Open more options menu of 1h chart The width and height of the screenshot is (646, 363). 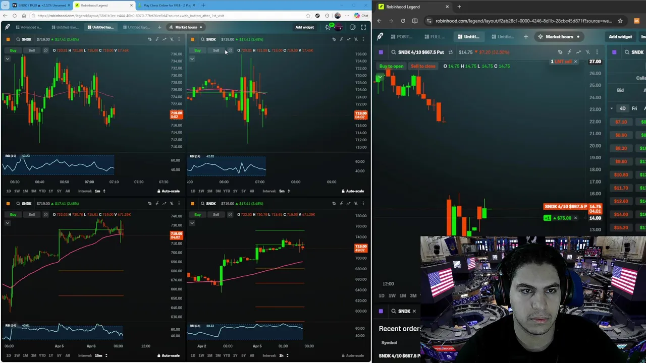click(x=363, y=204)
